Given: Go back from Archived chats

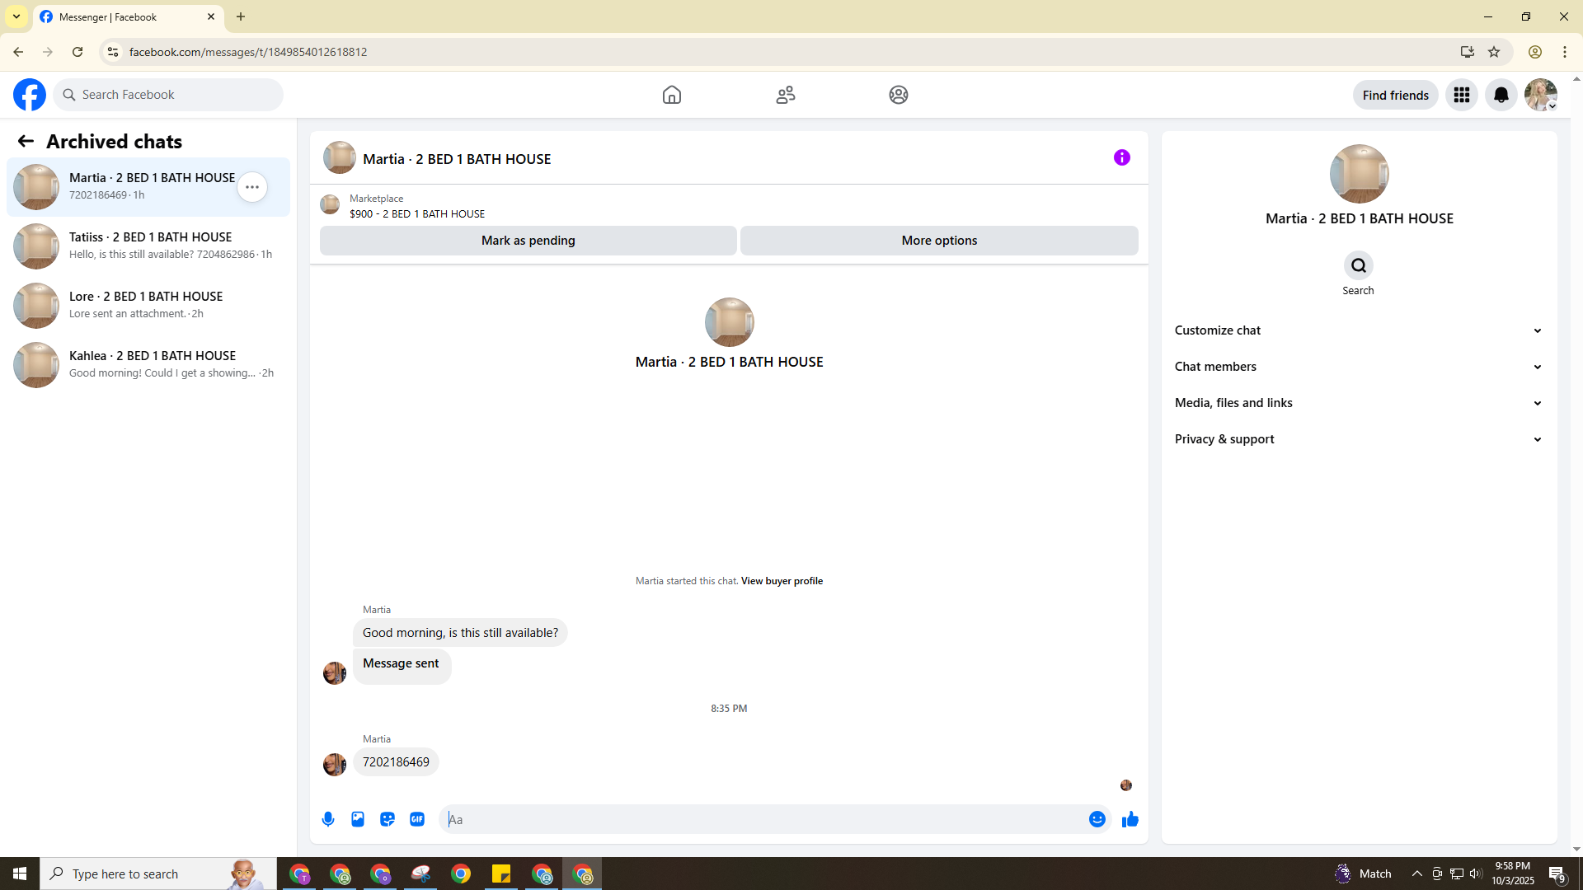Looking at the screenshot, I should click(26, 142).
